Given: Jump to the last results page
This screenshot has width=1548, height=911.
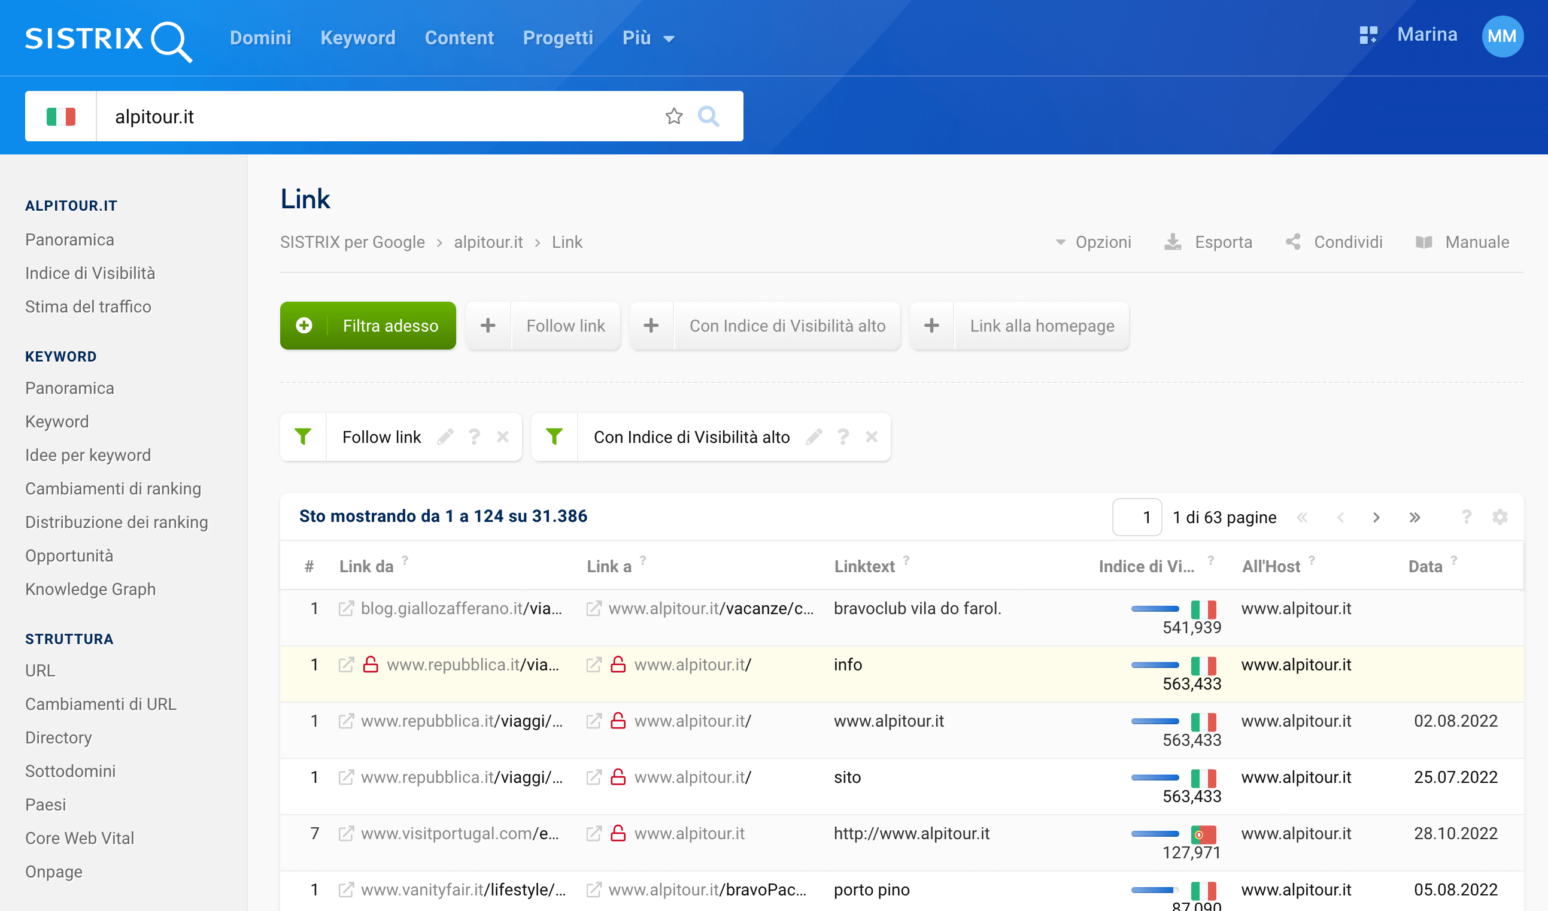Looking at the screenshot, I should (1415, 517).
